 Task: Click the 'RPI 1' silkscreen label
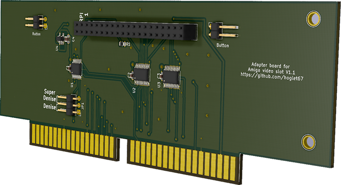(83, 17)
